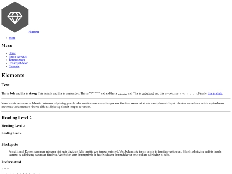
Task: Click the Text section heading
Action: pos(6,85)
